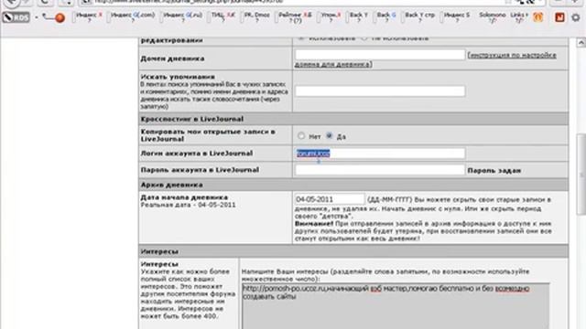The height and width of the screenshot is (329, 586).
Task: Click the red square icon in RDS bar
Action: [559, 17]
